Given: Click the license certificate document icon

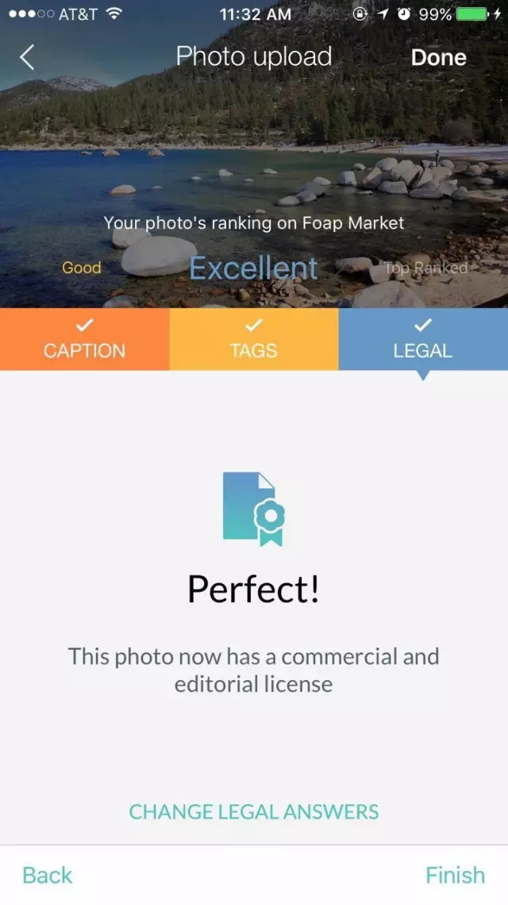Looking at the screenshot, I should click(254, 509).
